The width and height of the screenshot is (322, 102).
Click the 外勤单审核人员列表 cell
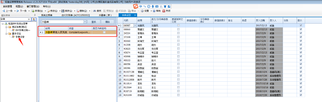click(56, 32)
